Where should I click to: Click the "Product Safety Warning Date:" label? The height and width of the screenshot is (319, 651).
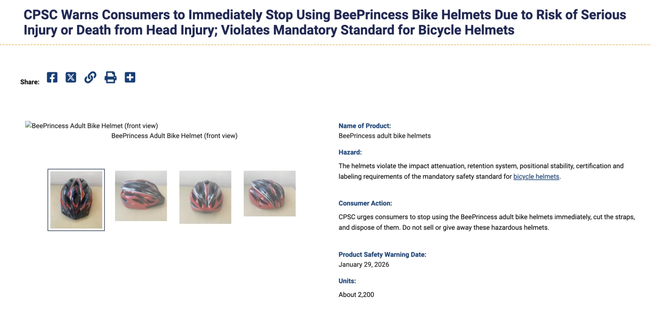point(382,255)
